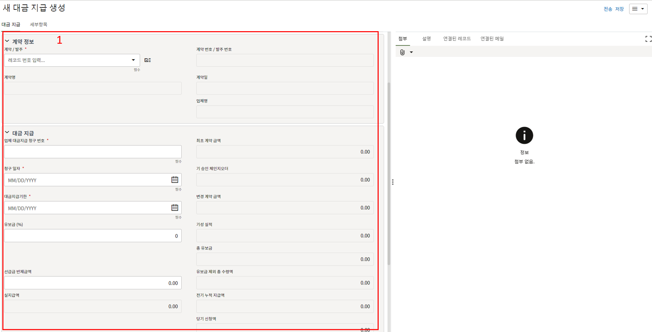Image resolution: width=652 pixels, height=332 pixels.
Task: Switch to the 세부항목 tab
Action: pos(38,24)
